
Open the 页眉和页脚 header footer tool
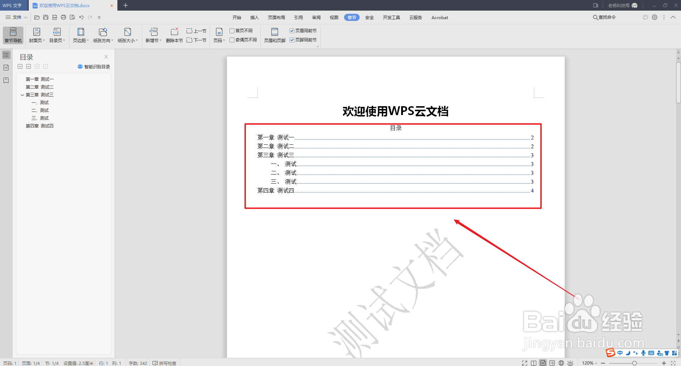274,35
